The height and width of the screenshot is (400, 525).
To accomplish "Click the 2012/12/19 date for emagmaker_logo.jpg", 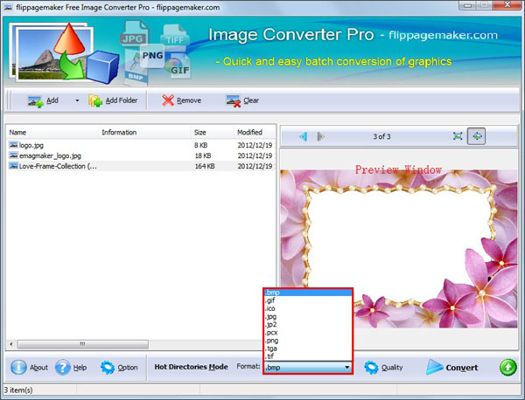I will (255, 155).
